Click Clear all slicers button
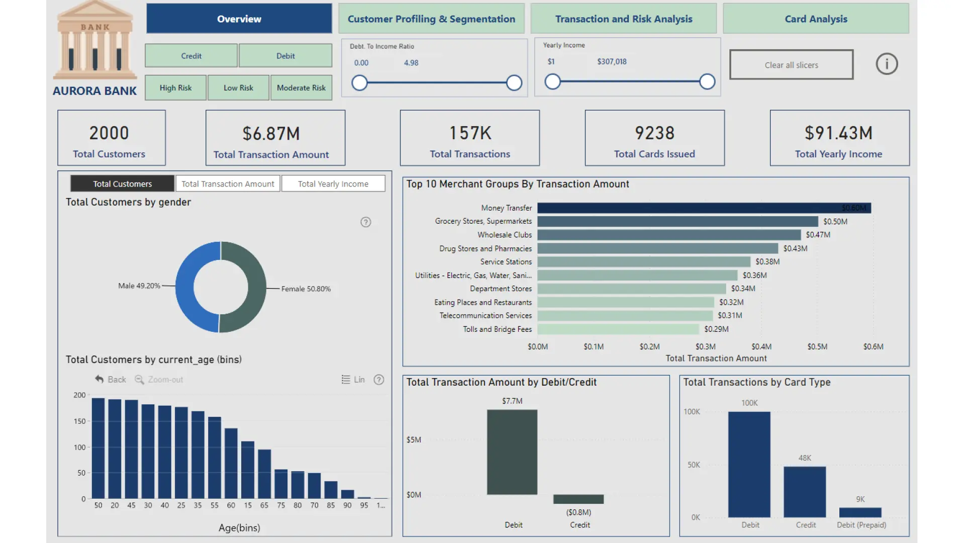 791,65
